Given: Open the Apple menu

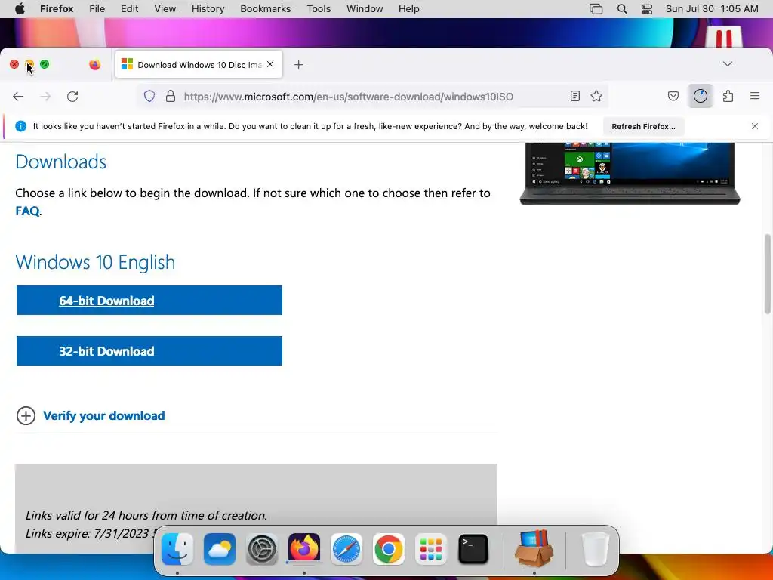Looking at the screenshot, I should [x=20, y=9].
